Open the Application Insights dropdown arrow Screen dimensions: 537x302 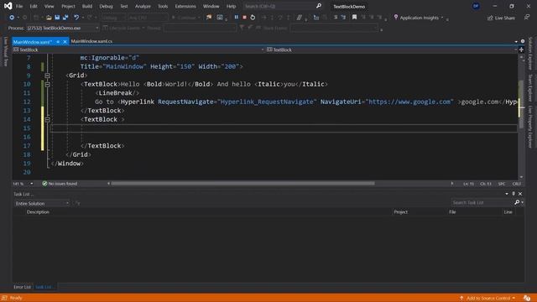(442, 18)
